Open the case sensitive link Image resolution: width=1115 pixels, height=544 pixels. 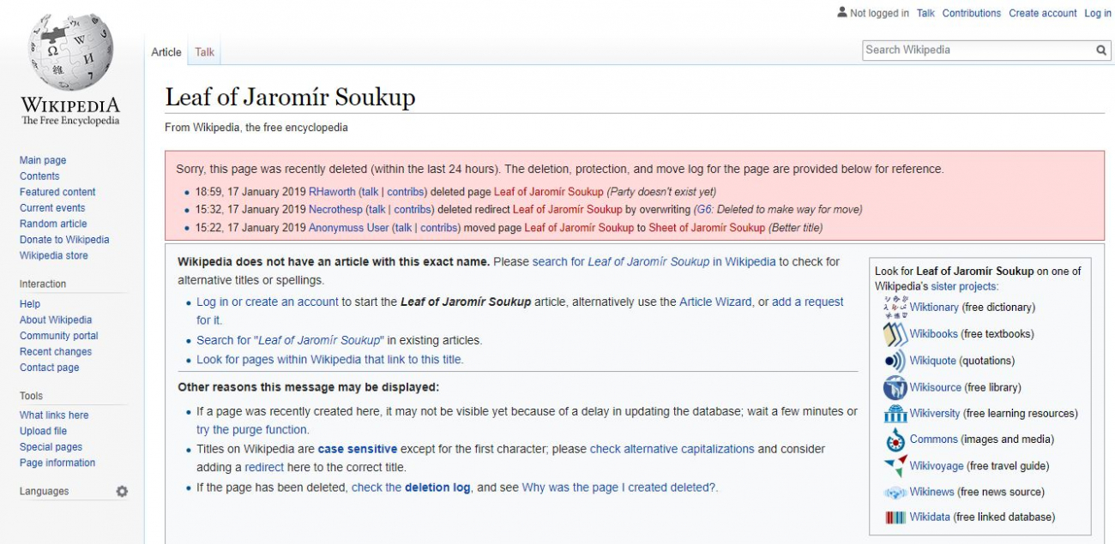coord(358,449)
